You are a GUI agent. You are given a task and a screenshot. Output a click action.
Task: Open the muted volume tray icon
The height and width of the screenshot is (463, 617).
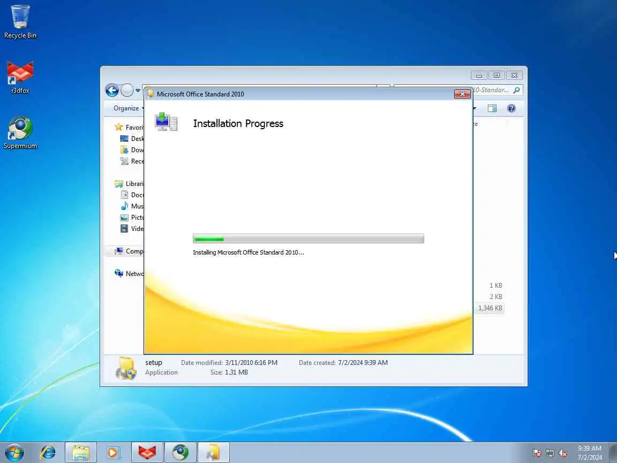(563, 453)
